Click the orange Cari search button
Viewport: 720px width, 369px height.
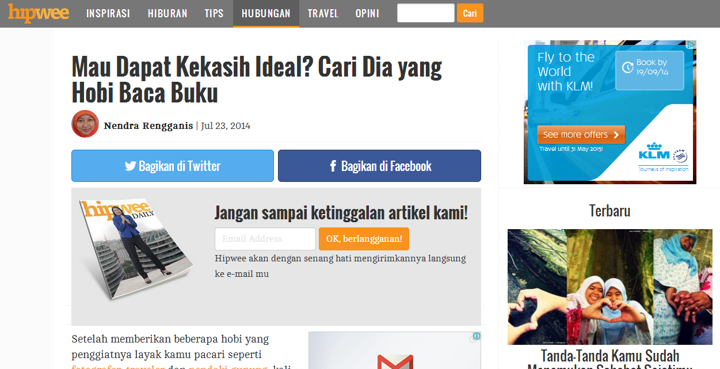tap(470, 13)
